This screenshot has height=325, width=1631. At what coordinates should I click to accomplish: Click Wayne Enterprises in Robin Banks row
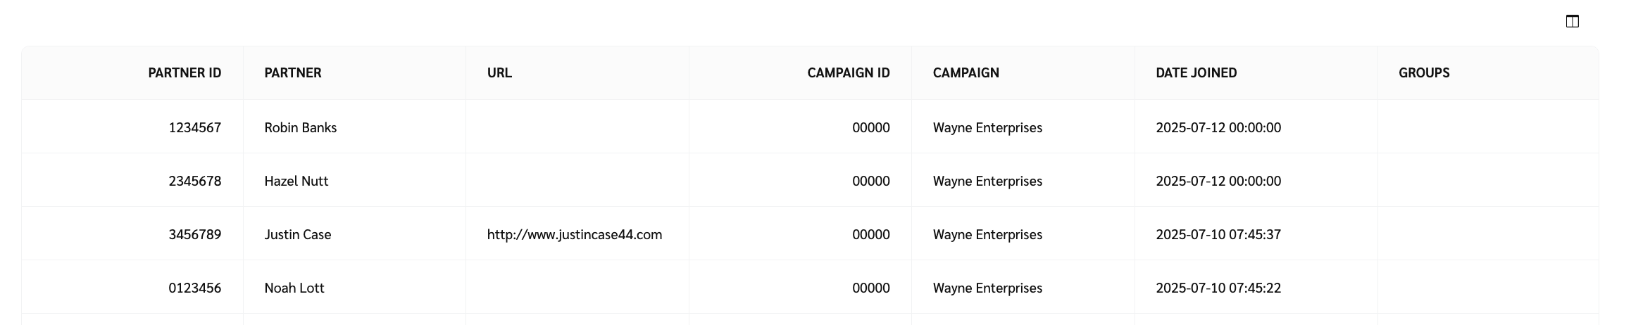click(987, 128)
